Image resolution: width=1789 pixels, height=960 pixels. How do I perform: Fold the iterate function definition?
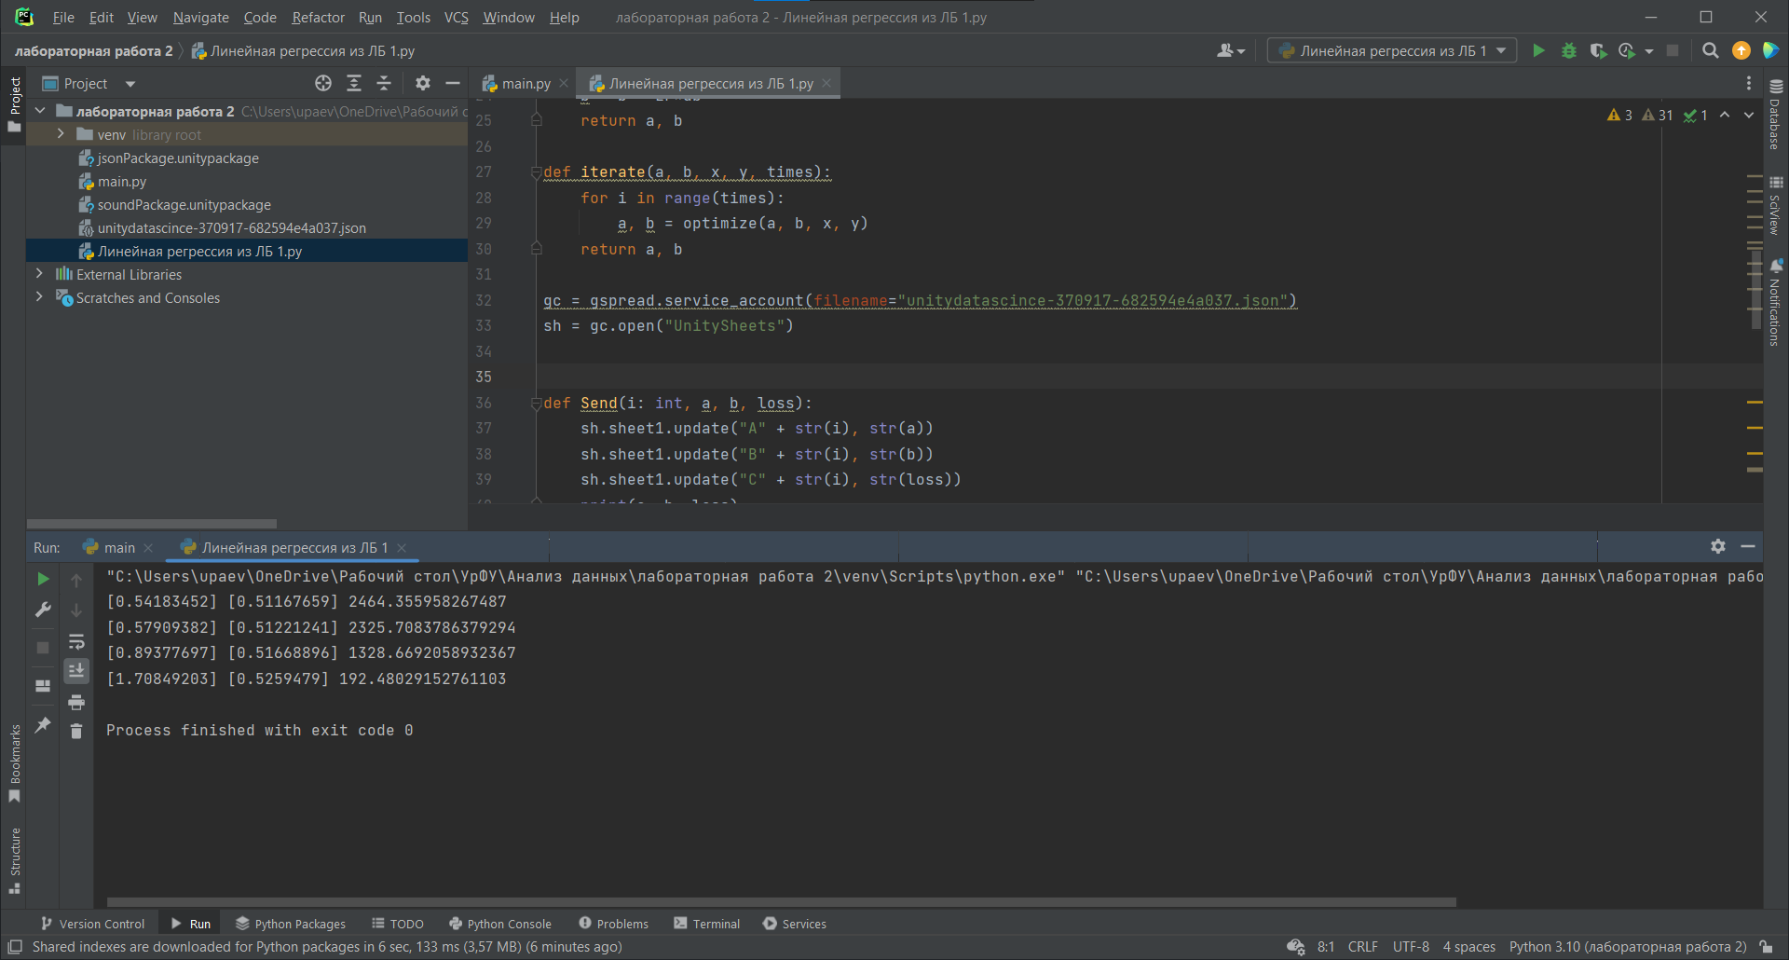click(x=536, y=171)
